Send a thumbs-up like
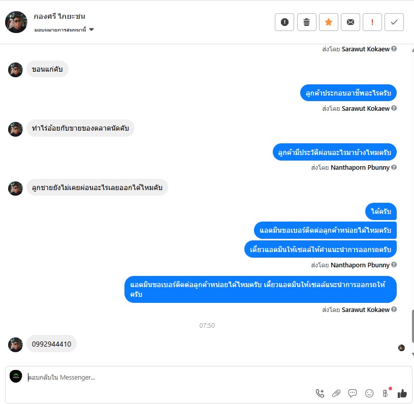 pos(402,393)
